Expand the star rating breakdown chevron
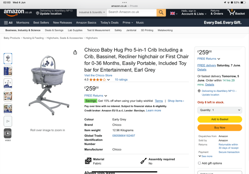This screenshot has height=174, width=249. tap(108, 80)
